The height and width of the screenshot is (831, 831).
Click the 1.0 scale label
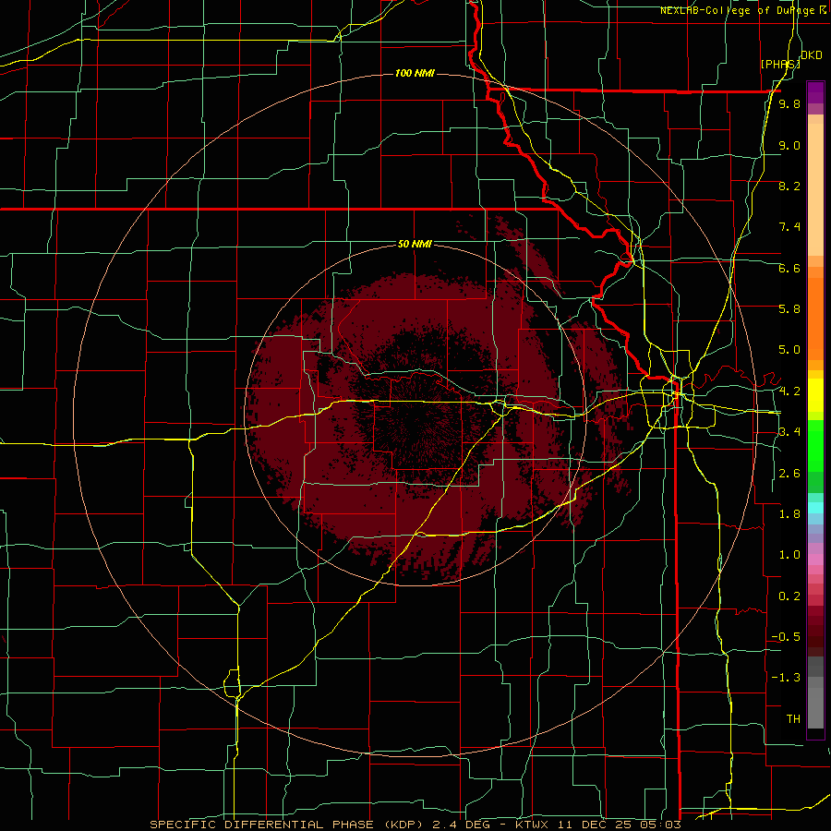pos(789,555)
